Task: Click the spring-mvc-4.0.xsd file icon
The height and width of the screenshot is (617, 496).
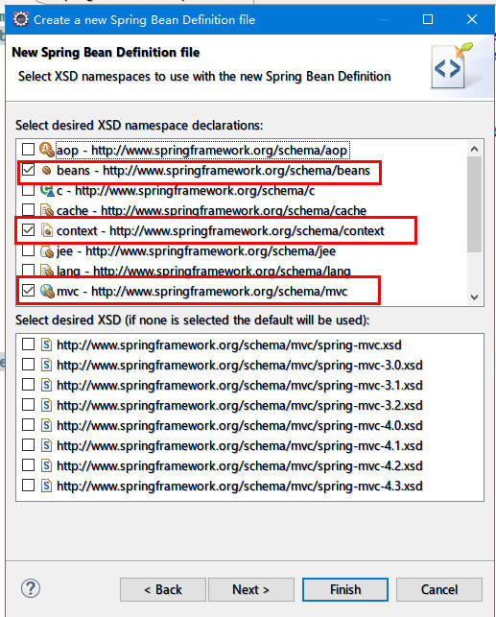Action: [46, 425]
